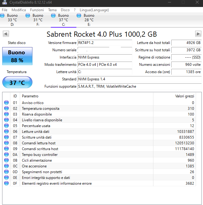Screen dimensions: 203x205
Task: Click the total host reads value 4926 GB
Action: (187, 43)
